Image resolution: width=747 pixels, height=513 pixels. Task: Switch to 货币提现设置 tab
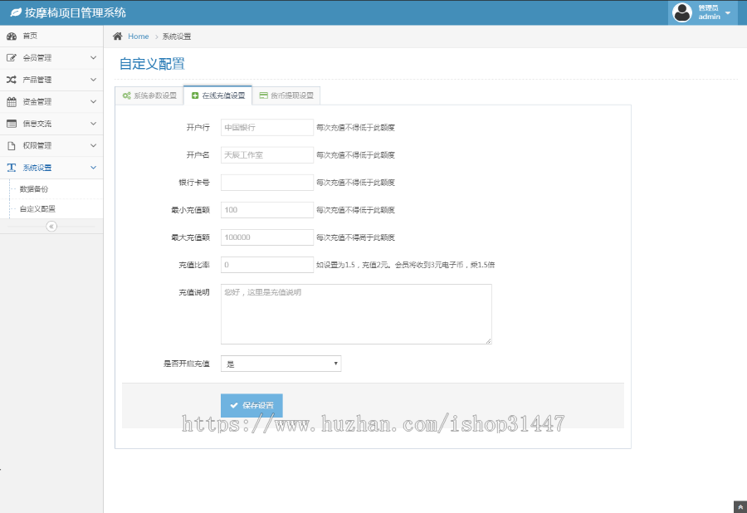coord(286,95)
